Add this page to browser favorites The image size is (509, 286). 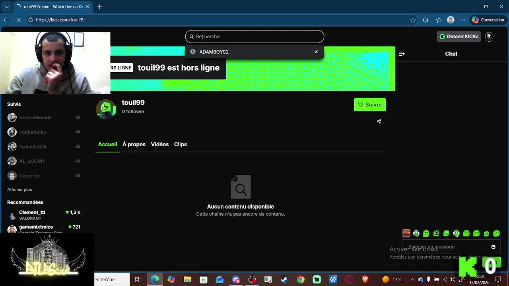[413, 20]
